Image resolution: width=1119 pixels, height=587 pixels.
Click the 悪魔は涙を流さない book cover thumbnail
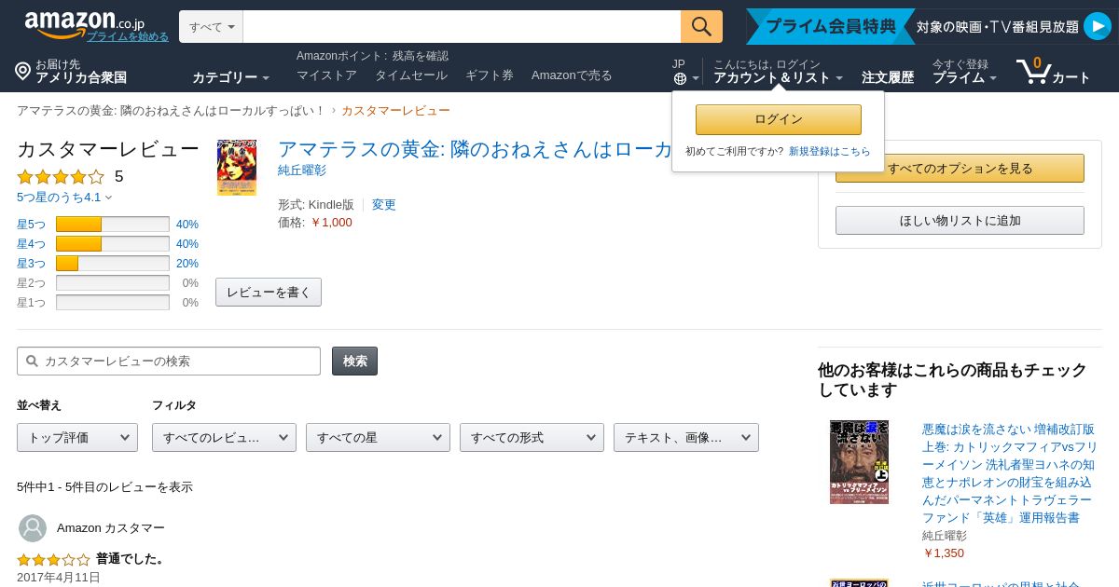pyautogui.click(x=859, y=462)
